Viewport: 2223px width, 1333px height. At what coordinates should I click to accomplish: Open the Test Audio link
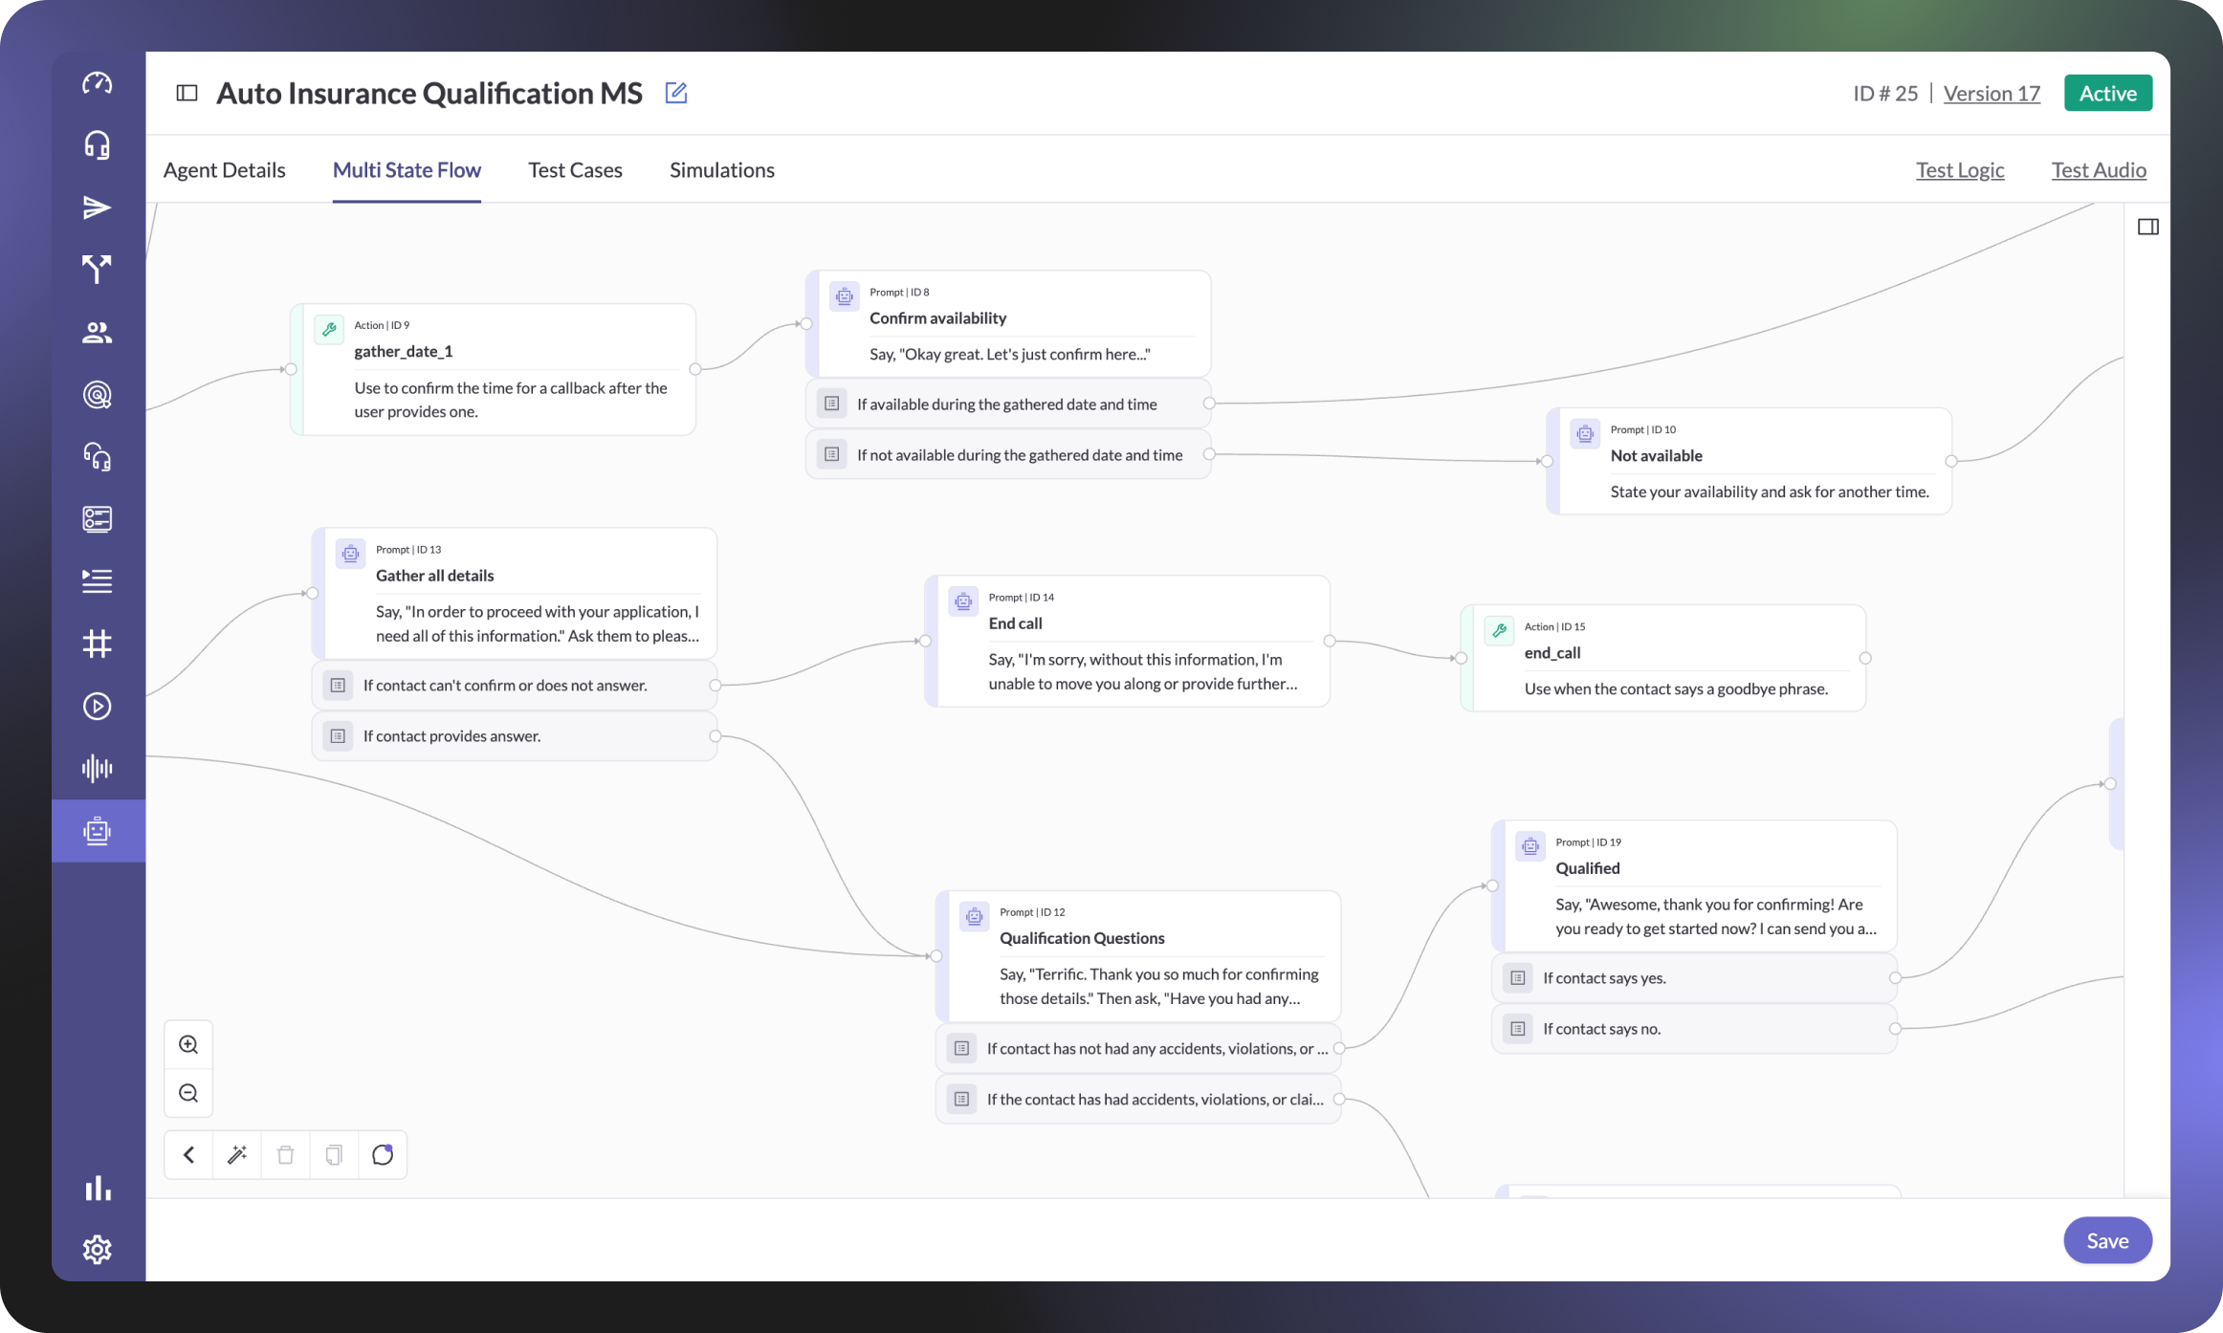click(x=2098, y=169)
